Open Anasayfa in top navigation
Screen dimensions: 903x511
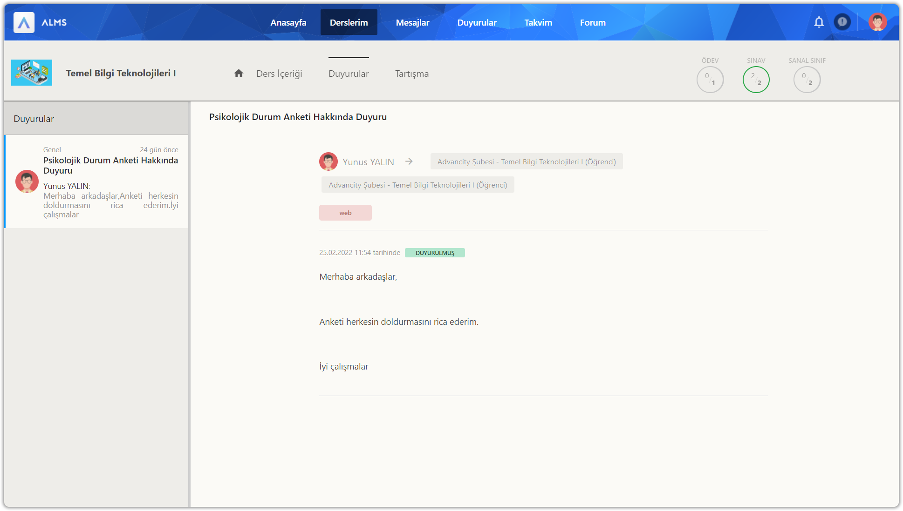click(288, 22)
